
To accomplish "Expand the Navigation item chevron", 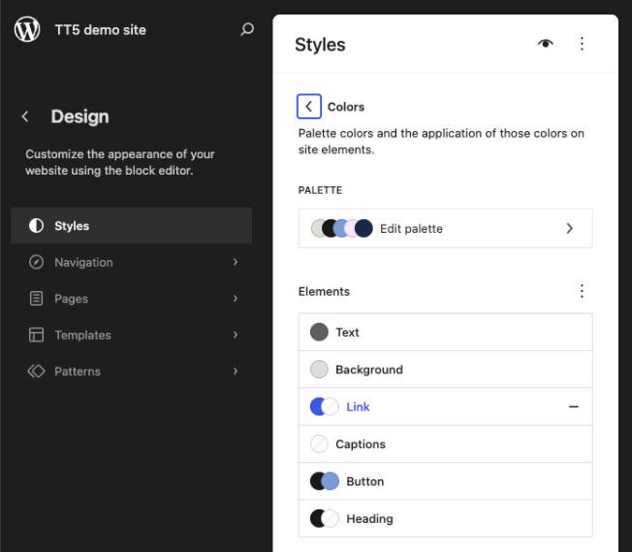I will pyautogui.click(x=236, y=263).
